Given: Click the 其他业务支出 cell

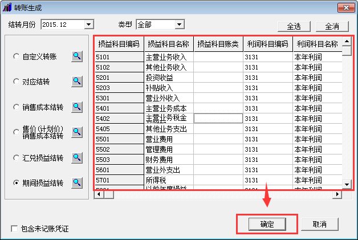Looking at the screenshot, I should click(169, 129).
